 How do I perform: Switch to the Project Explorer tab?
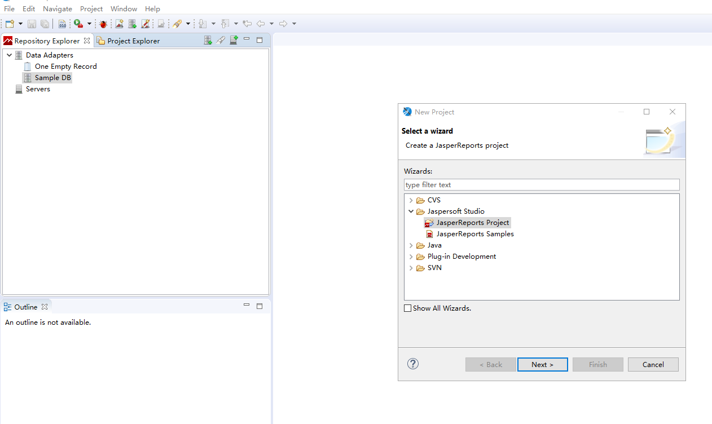(x=133, y=41)
